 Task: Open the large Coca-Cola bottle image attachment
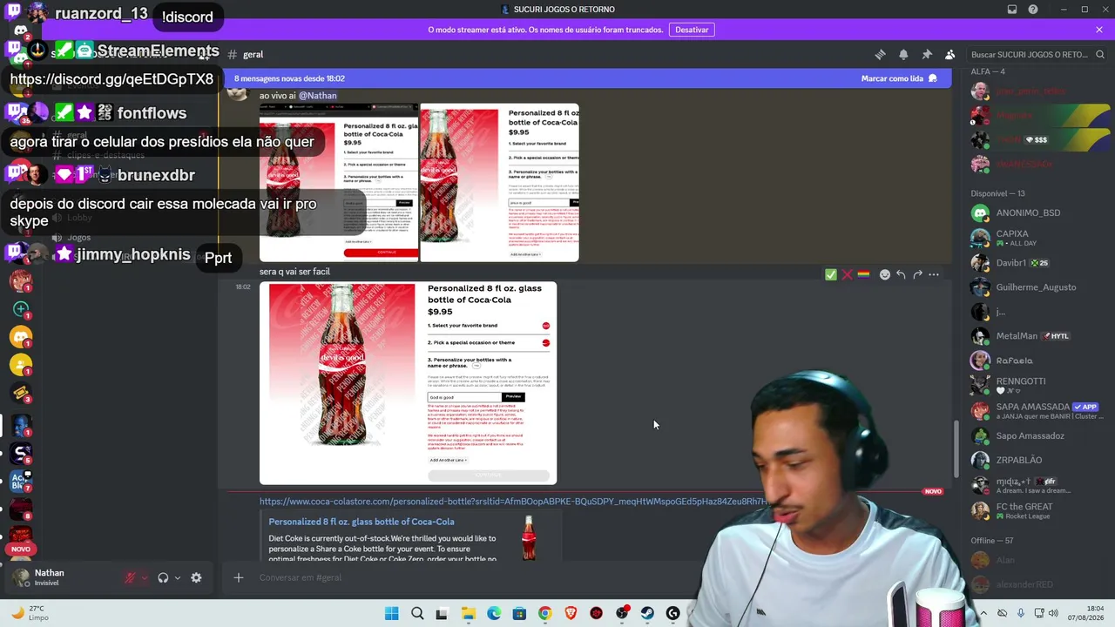tap(408, 383)
